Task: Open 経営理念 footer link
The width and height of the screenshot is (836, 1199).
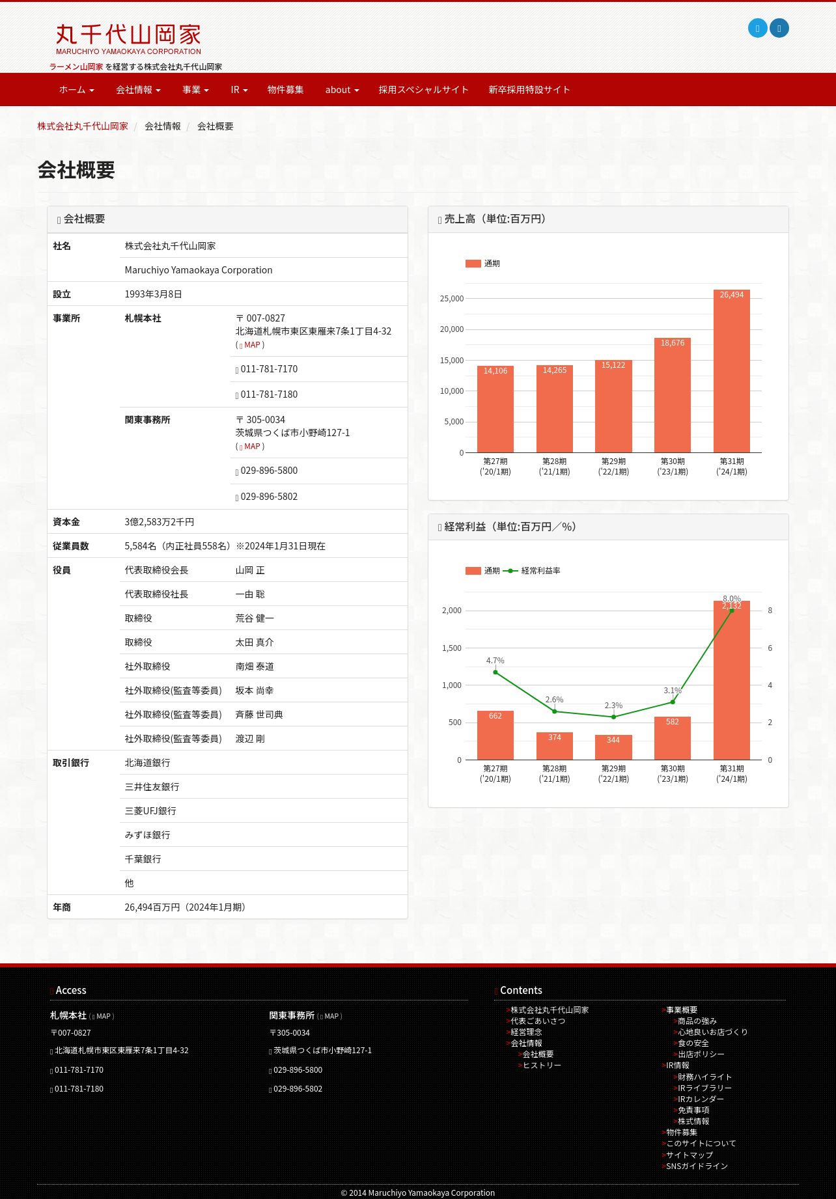Action: (x=526, y=1032)
